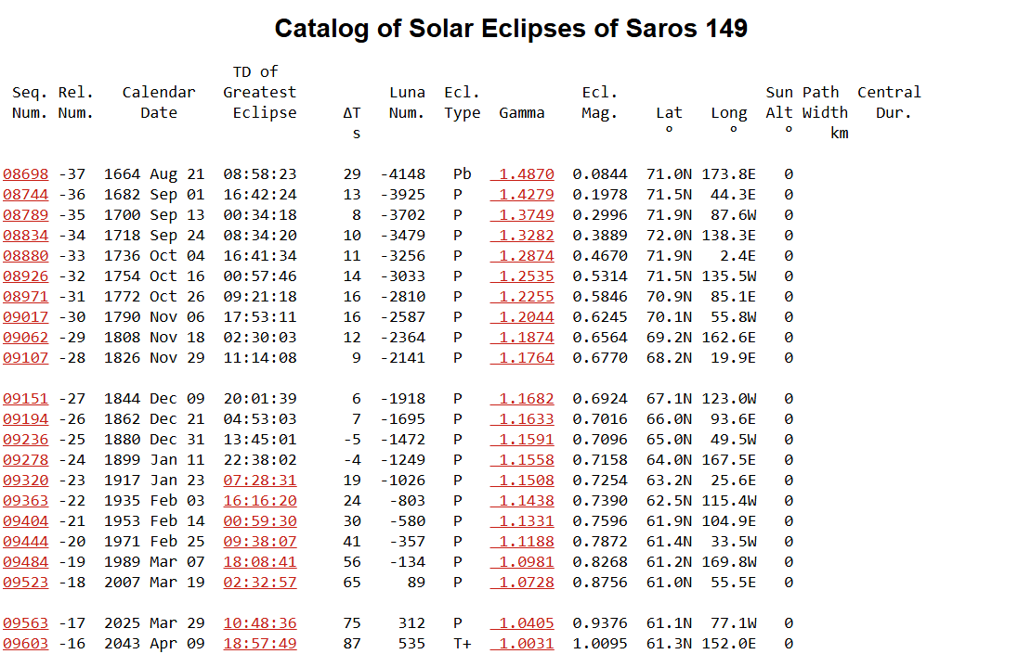Viewport: 1031px width, 654px height.
Task: Click eclipse magnitude 1.0095
Action: coord(600,643)
